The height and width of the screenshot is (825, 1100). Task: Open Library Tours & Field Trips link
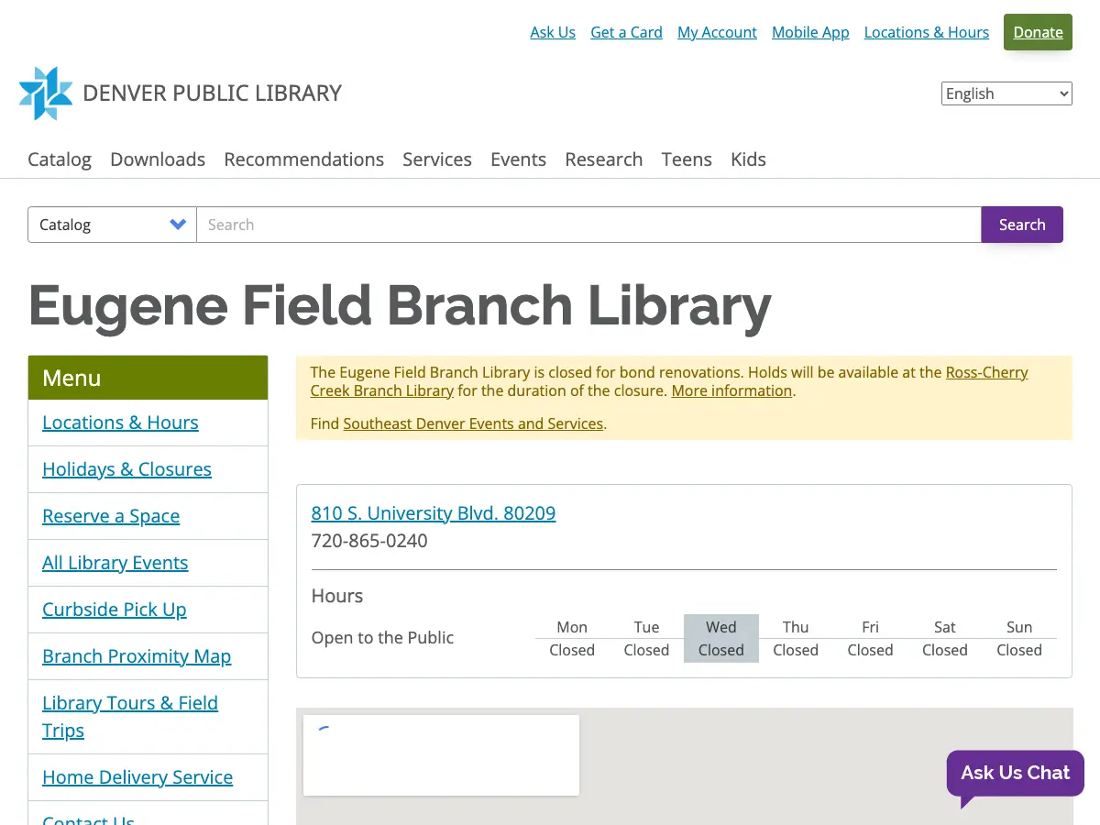[x=130, y=717]
